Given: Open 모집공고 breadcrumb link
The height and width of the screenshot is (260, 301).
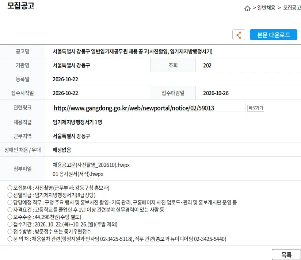Looking at the screenshot, I should (292, 8).
